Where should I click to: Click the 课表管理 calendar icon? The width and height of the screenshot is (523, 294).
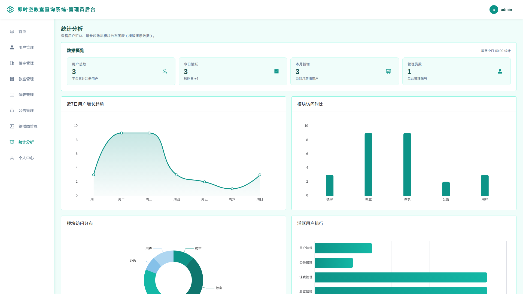click(x=12, y=95)
